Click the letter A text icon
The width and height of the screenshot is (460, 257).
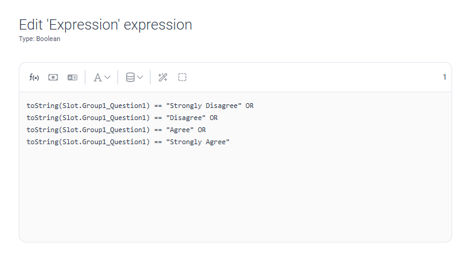(97, 77)
